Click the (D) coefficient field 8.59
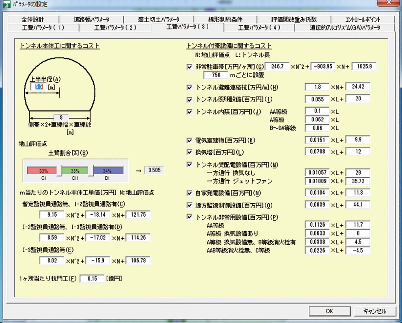402x323 pixels. (52, 238)
